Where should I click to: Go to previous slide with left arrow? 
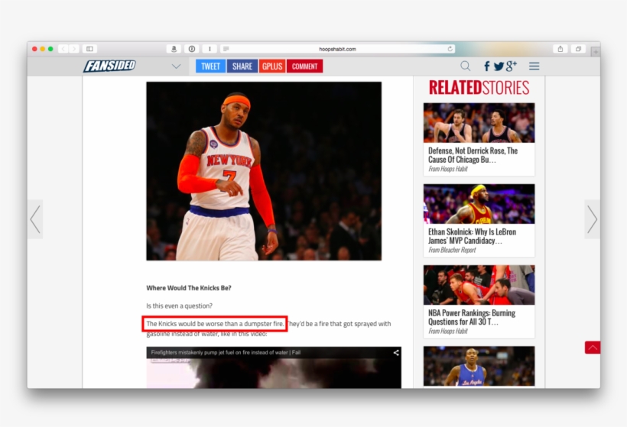(x=35, y=219)
